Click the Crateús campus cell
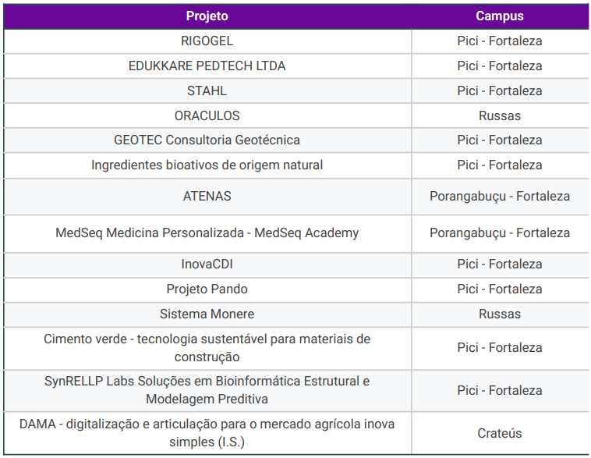 click(x=500, y=434)
